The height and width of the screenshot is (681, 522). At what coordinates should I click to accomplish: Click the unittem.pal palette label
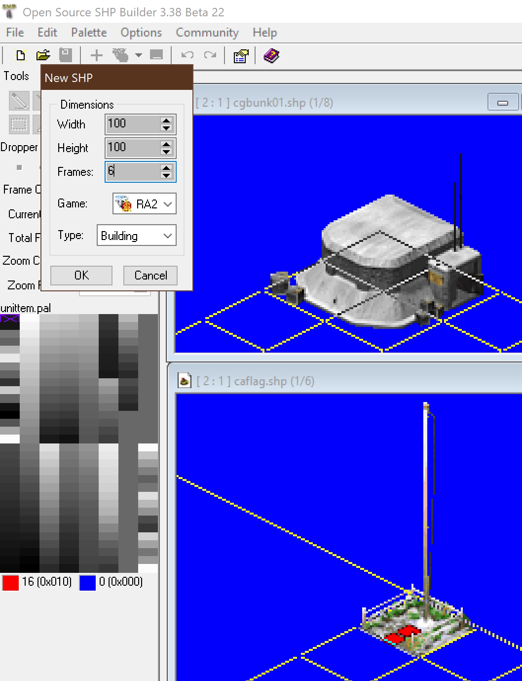point(26,308)
